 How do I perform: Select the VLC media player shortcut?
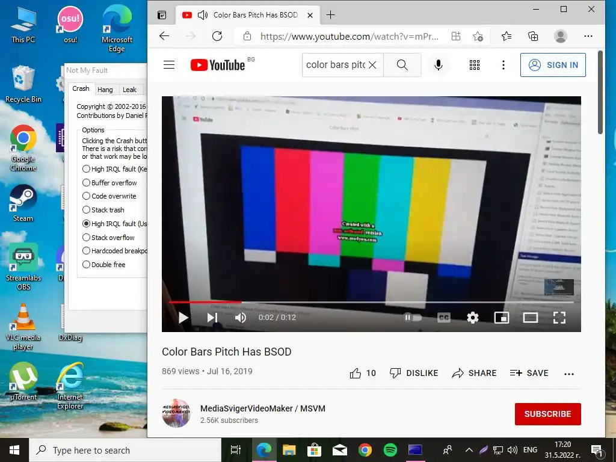pos(23,327)
